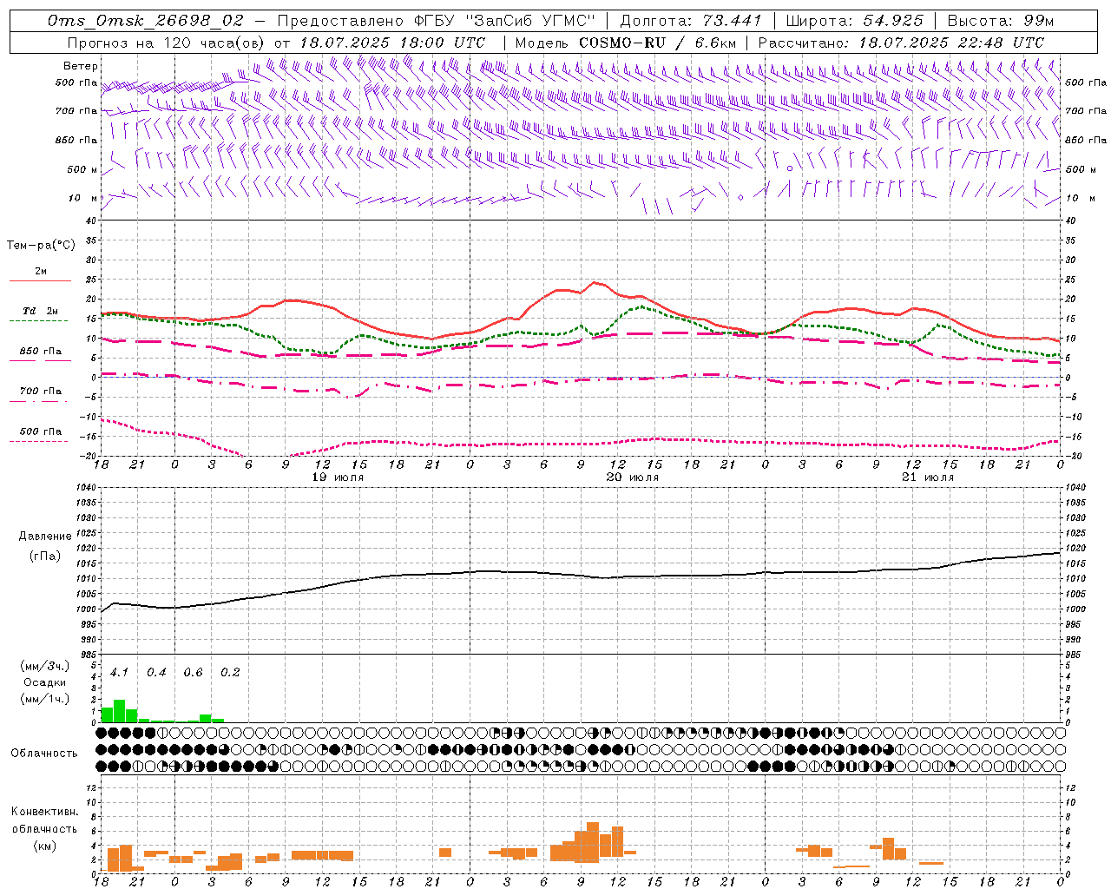Click the Осадки label
Viewport: 1111px width, 889px height.
(x=44, y=682)
